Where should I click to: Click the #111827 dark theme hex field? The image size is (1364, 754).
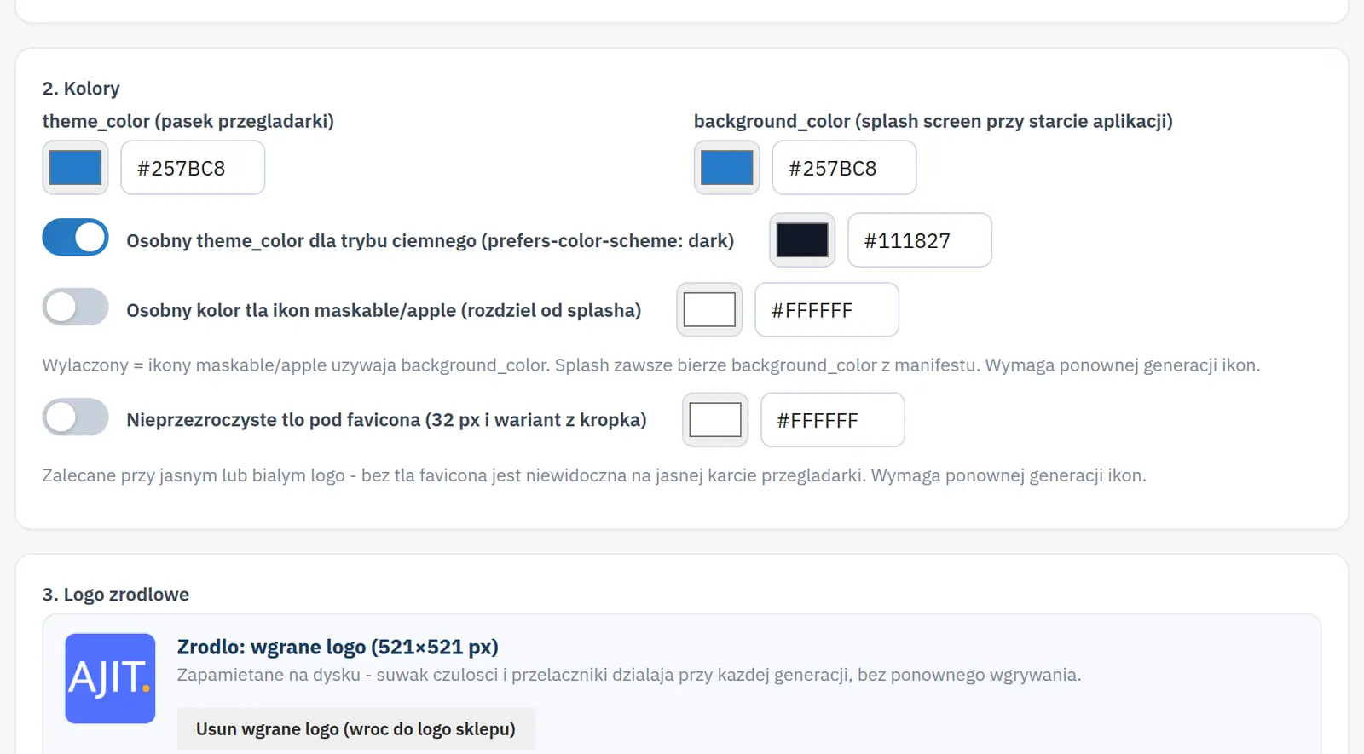tap(920, 240)
